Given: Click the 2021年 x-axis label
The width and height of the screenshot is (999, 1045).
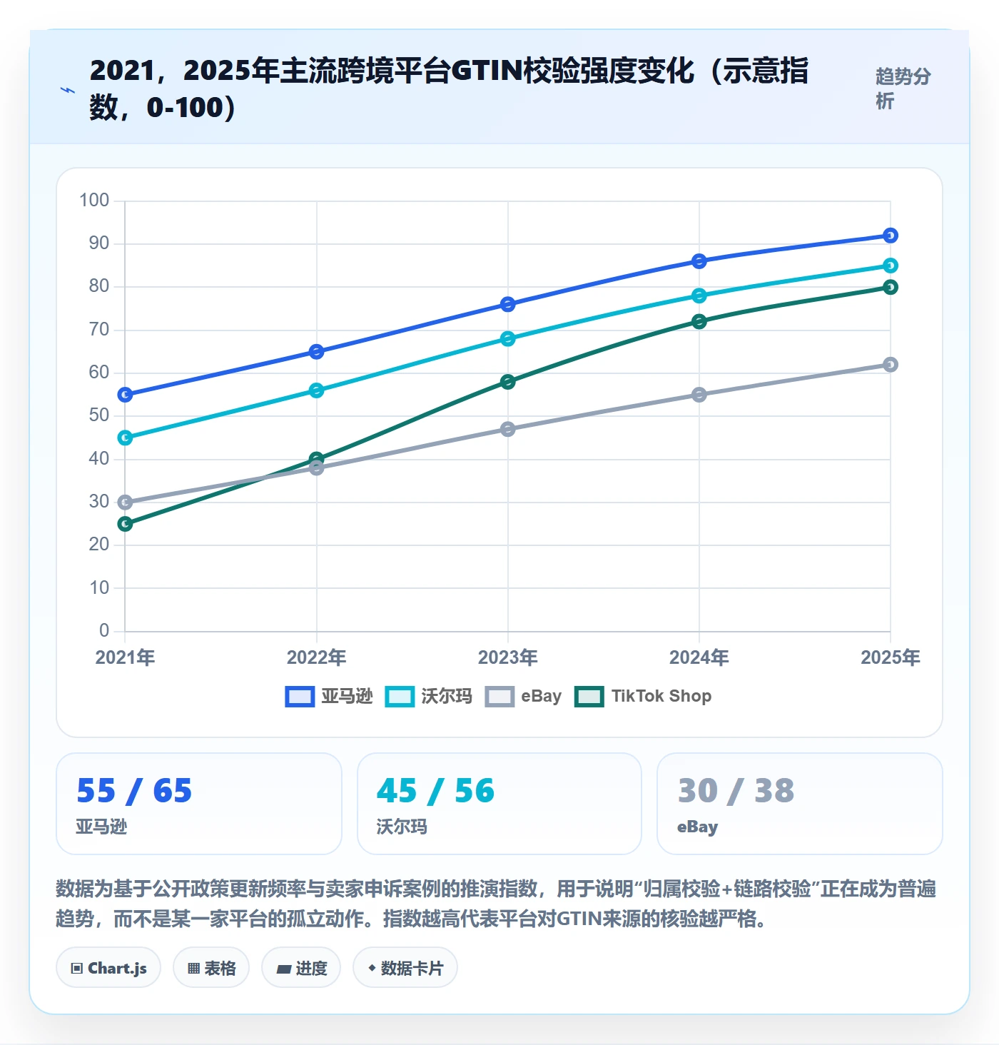Looking at the screenshot, I should pyautogui.click(x=126, y=657).
